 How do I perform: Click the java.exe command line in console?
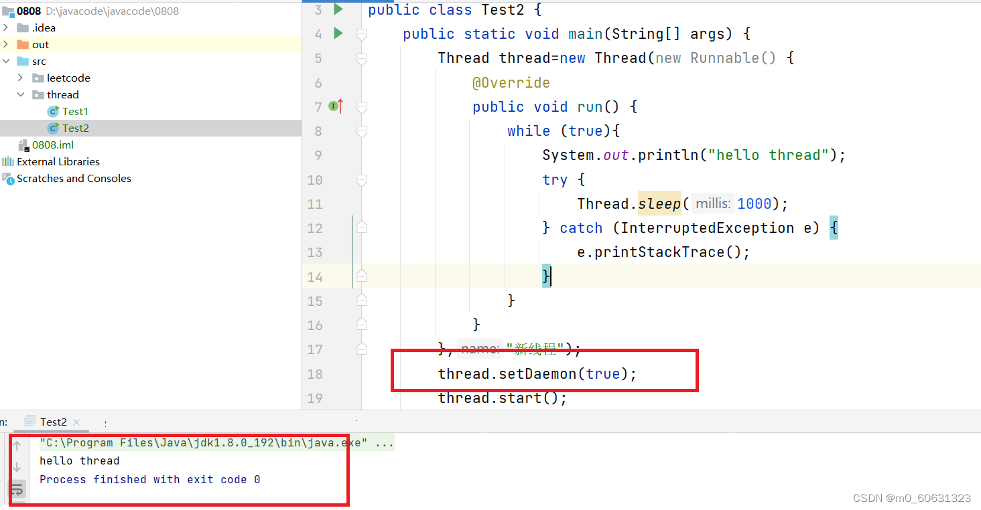[x=217, y=442]
